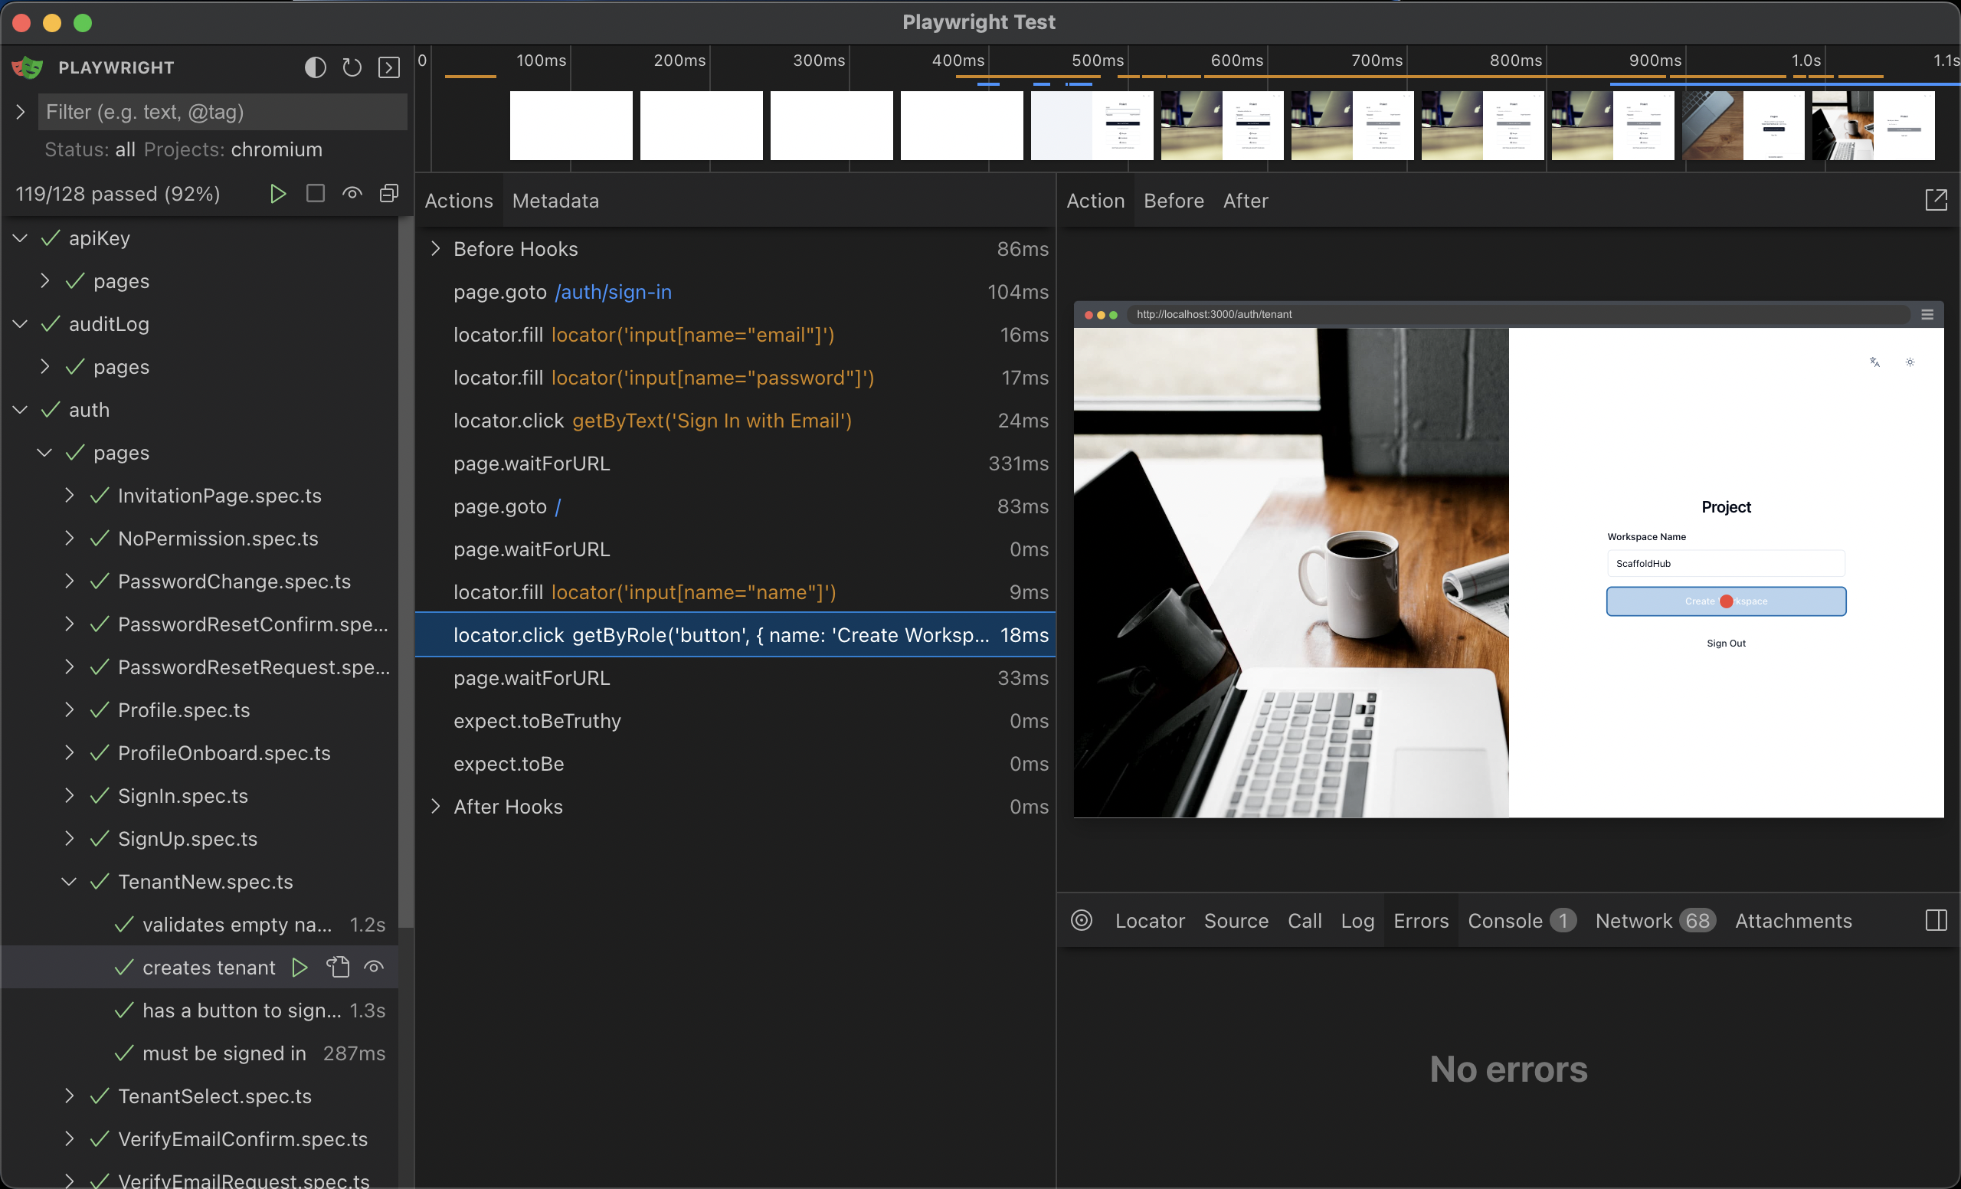Click the stop tests square icon

315,193
